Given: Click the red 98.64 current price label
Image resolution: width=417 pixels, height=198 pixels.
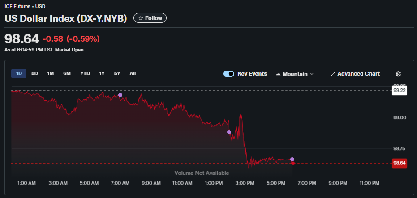Looking at the screenshot, I should (x=399, y=163).
